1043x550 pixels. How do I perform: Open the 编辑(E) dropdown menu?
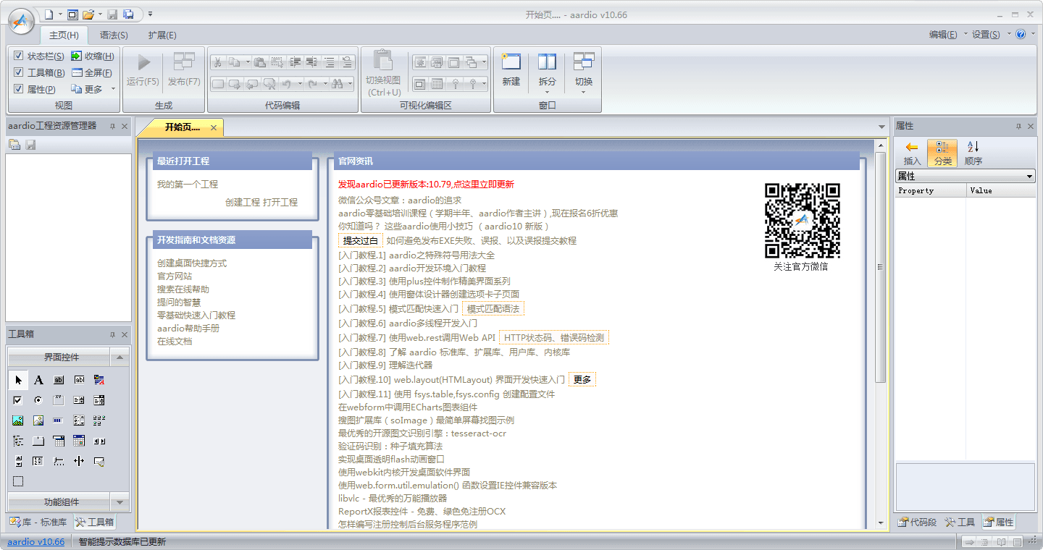947,34
